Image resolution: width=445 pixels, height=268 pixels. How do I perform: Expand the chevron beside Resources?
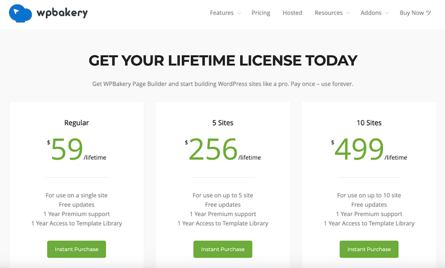(348, 13)
